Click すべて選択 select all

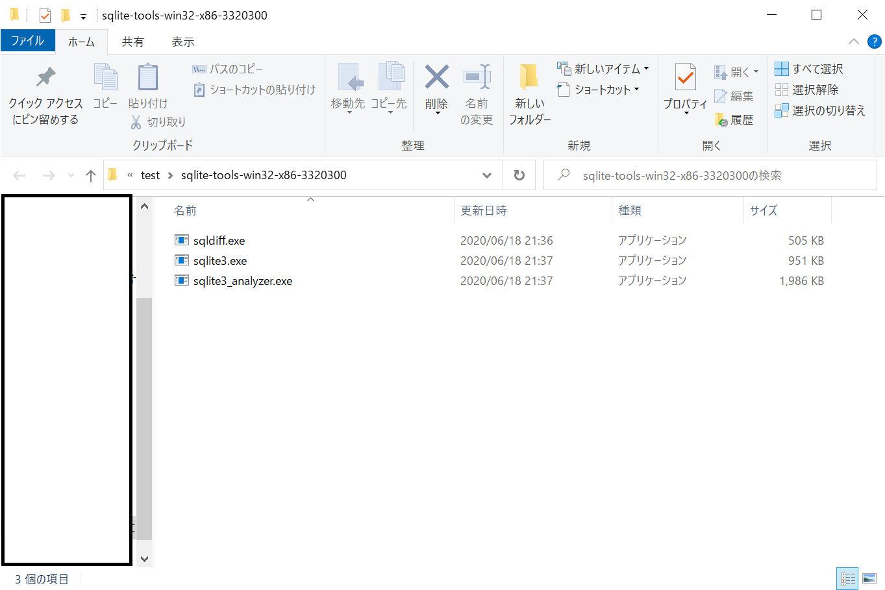(809, 69)
